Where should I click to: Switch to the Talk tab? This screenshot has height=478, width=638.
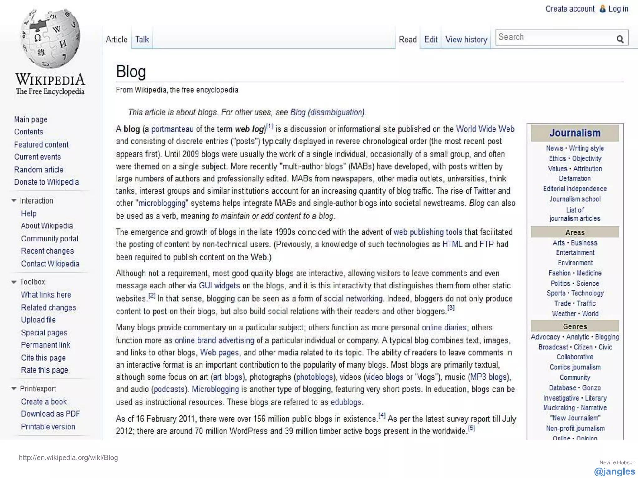142,40
